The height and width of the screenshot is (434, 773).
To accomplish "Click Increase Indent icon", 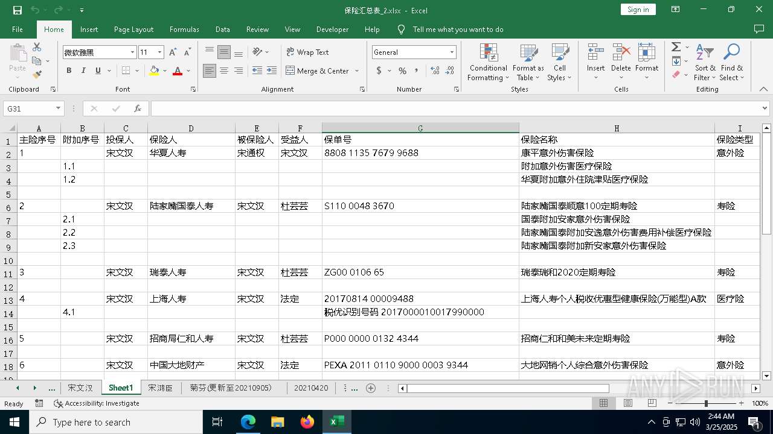I will (x=272, y=71).
